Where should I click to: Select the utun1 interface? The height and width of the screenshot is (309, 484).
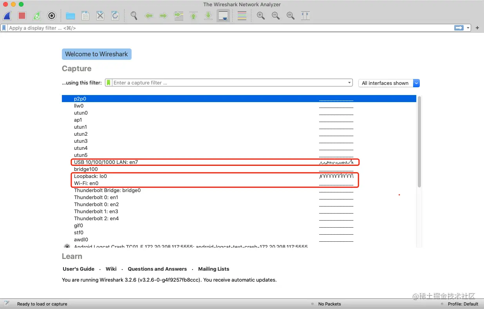click(239, 127)
